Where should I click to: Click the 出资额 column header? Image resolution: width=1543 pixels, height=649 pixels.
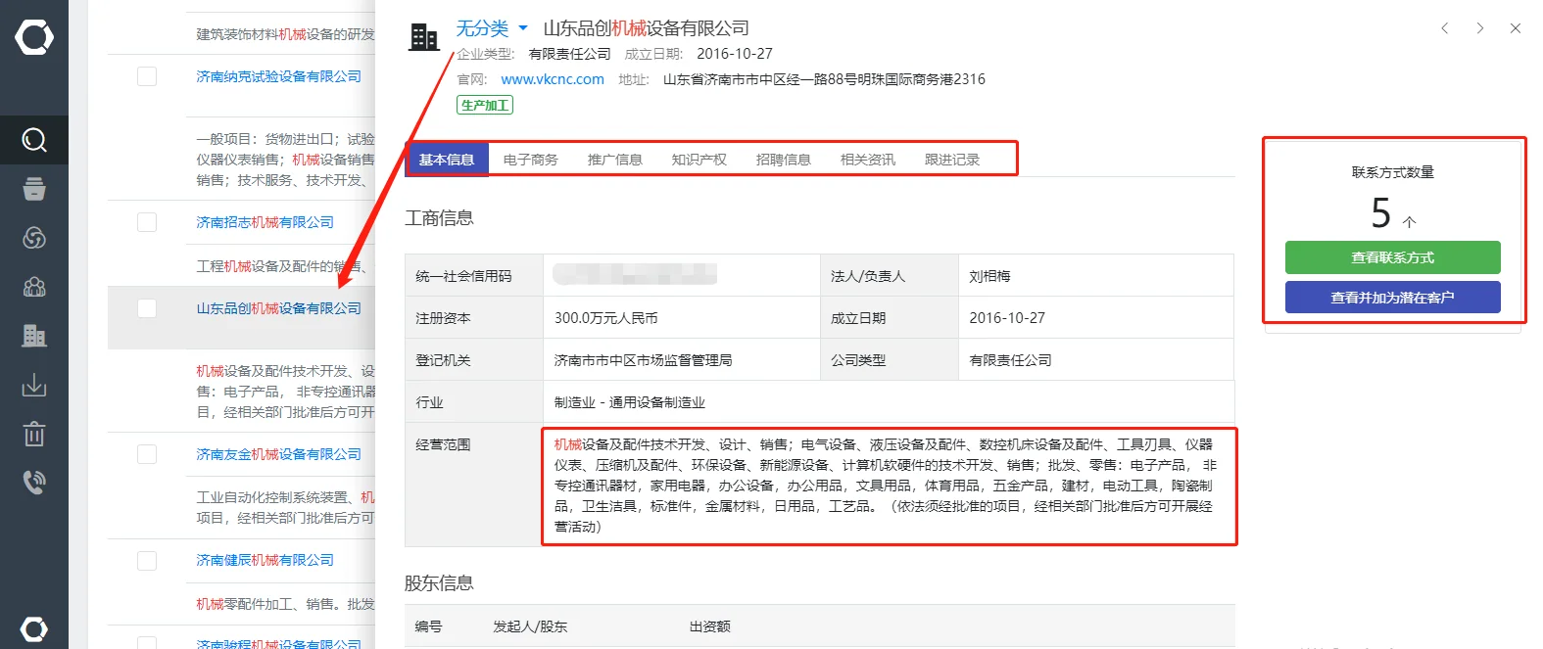(710, 626)
